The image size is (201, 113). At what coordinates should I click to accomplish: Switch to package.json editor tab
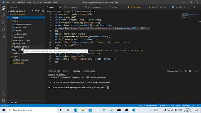point(135,7)
